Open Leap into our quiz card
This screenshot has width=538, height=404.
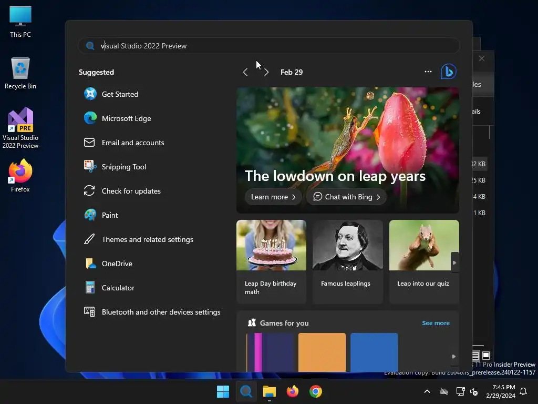(x=424, y=262)
